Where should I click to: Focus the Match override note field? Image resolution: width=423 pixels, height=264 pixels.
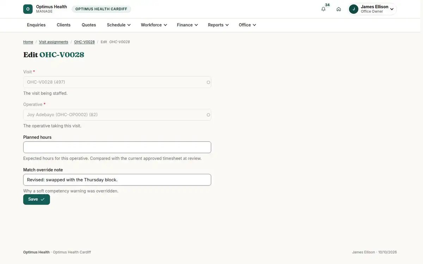click(117, 180)
